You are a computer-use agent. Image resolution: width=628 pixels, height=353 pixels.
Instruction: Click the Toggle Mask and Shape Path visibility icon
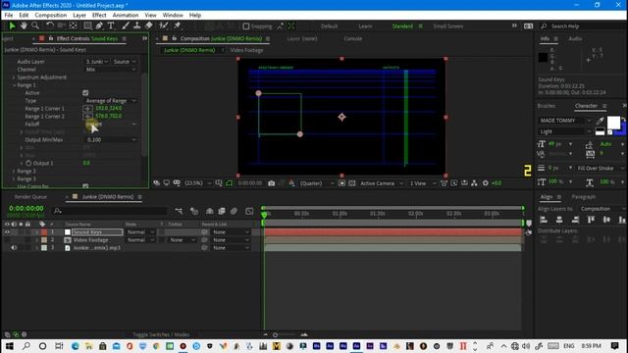click(x=229, y=183)
